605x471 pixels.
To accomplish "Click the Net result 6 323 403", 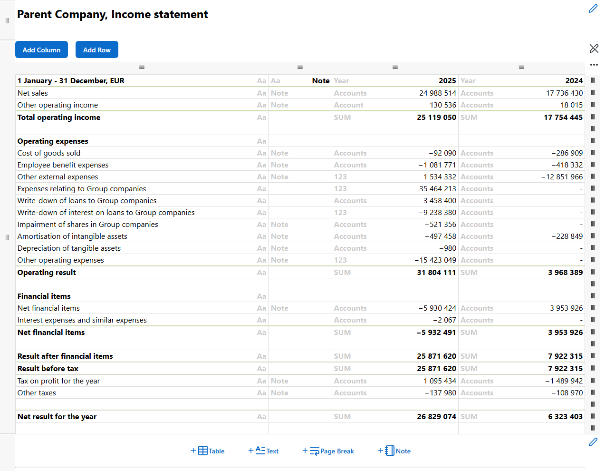I will pos(565,417).
